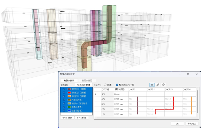The width and height of the screenshot is (201, 128).
Task: Click the rectangle select mode icon
Action: coord(152,84)
